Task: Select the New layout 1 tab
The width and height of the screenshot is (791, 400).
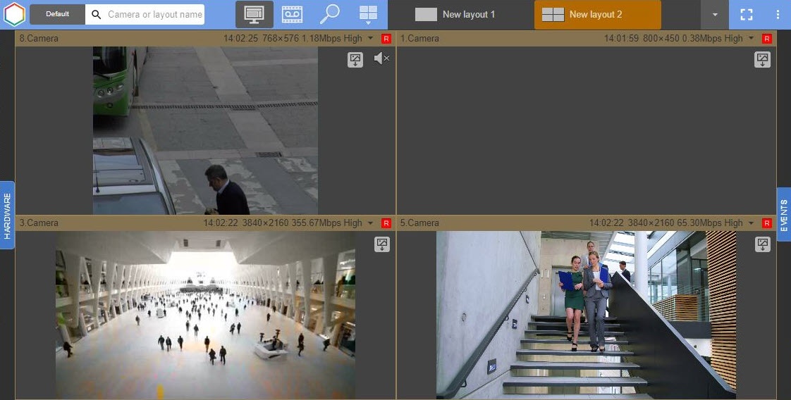Action: pos(455,14)
